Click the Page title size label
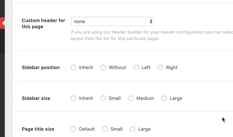The width and height of the screenshot is (233, 137). [38, 129]
